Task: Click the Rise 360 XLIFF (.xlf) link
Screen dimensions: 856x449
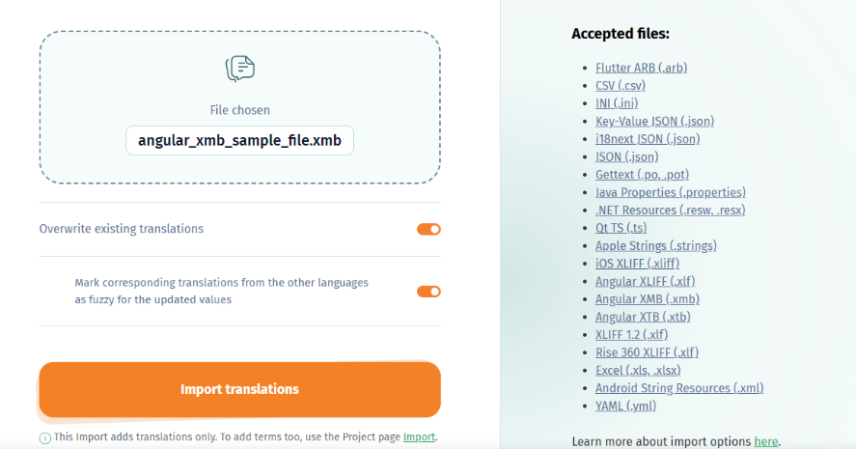Action: [x=647, y=352]
